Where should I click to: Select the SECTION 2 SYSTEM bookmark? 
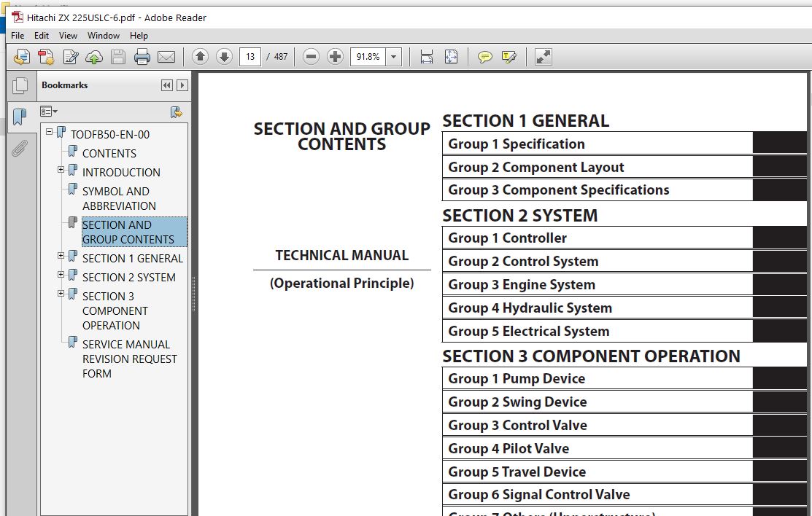(129, 278)
